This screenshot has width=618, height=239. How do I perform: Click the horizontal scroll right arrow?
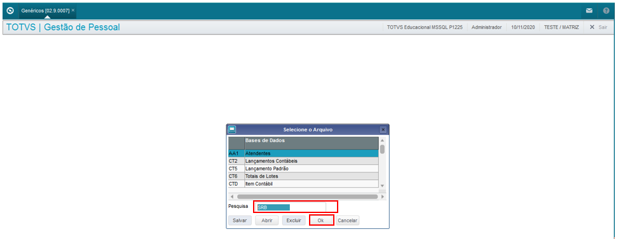point(382,196)
